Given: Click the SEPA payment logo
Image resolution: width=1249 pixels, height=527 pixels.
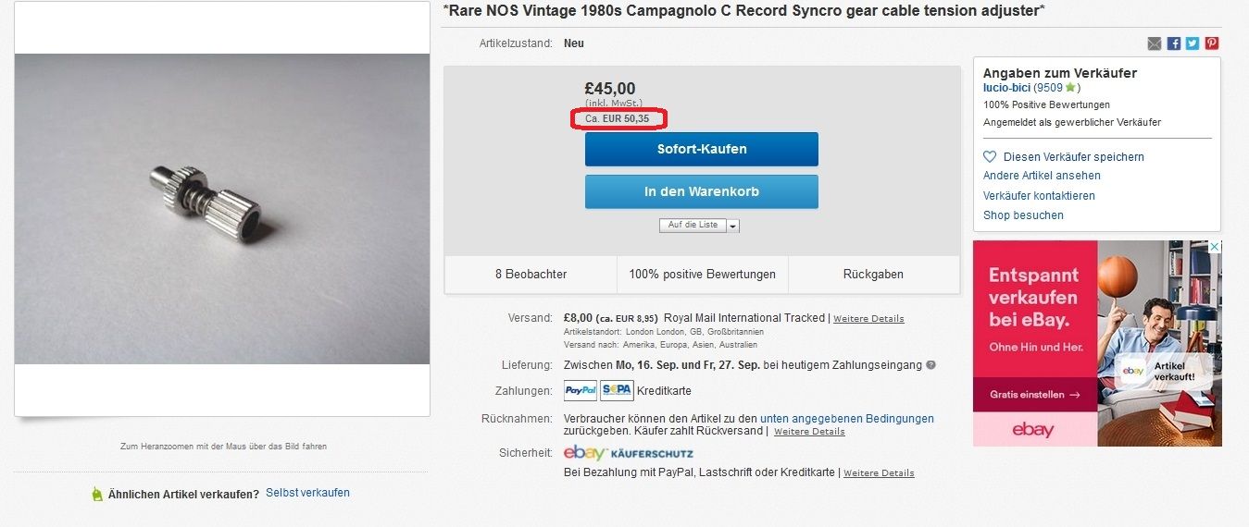Looking at the screenshot, I should pos(616,391).
